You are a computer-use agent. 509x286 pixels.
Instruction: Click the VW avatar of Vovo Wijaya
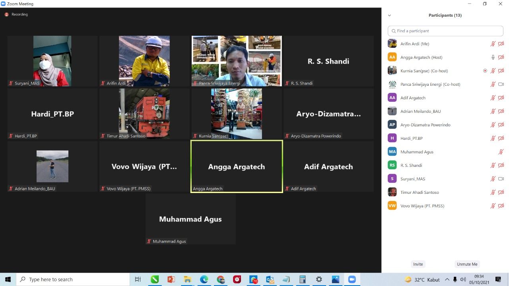click(x=392, y=206)
